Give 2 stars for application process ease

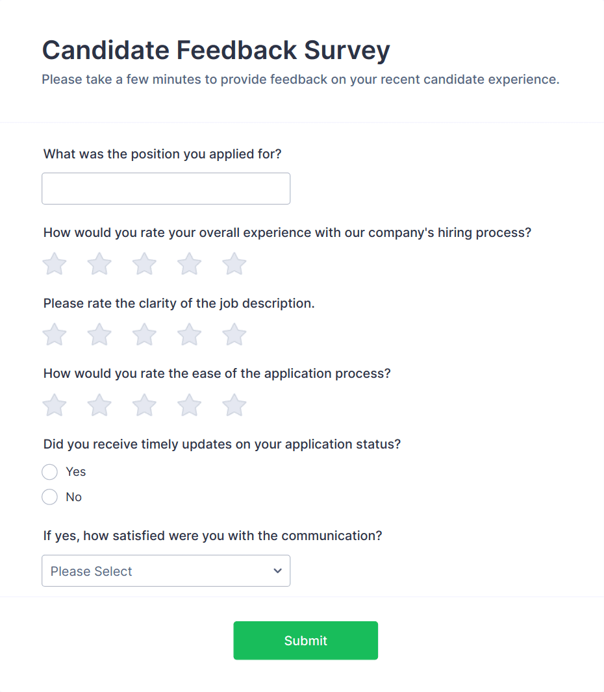(99, 404)
